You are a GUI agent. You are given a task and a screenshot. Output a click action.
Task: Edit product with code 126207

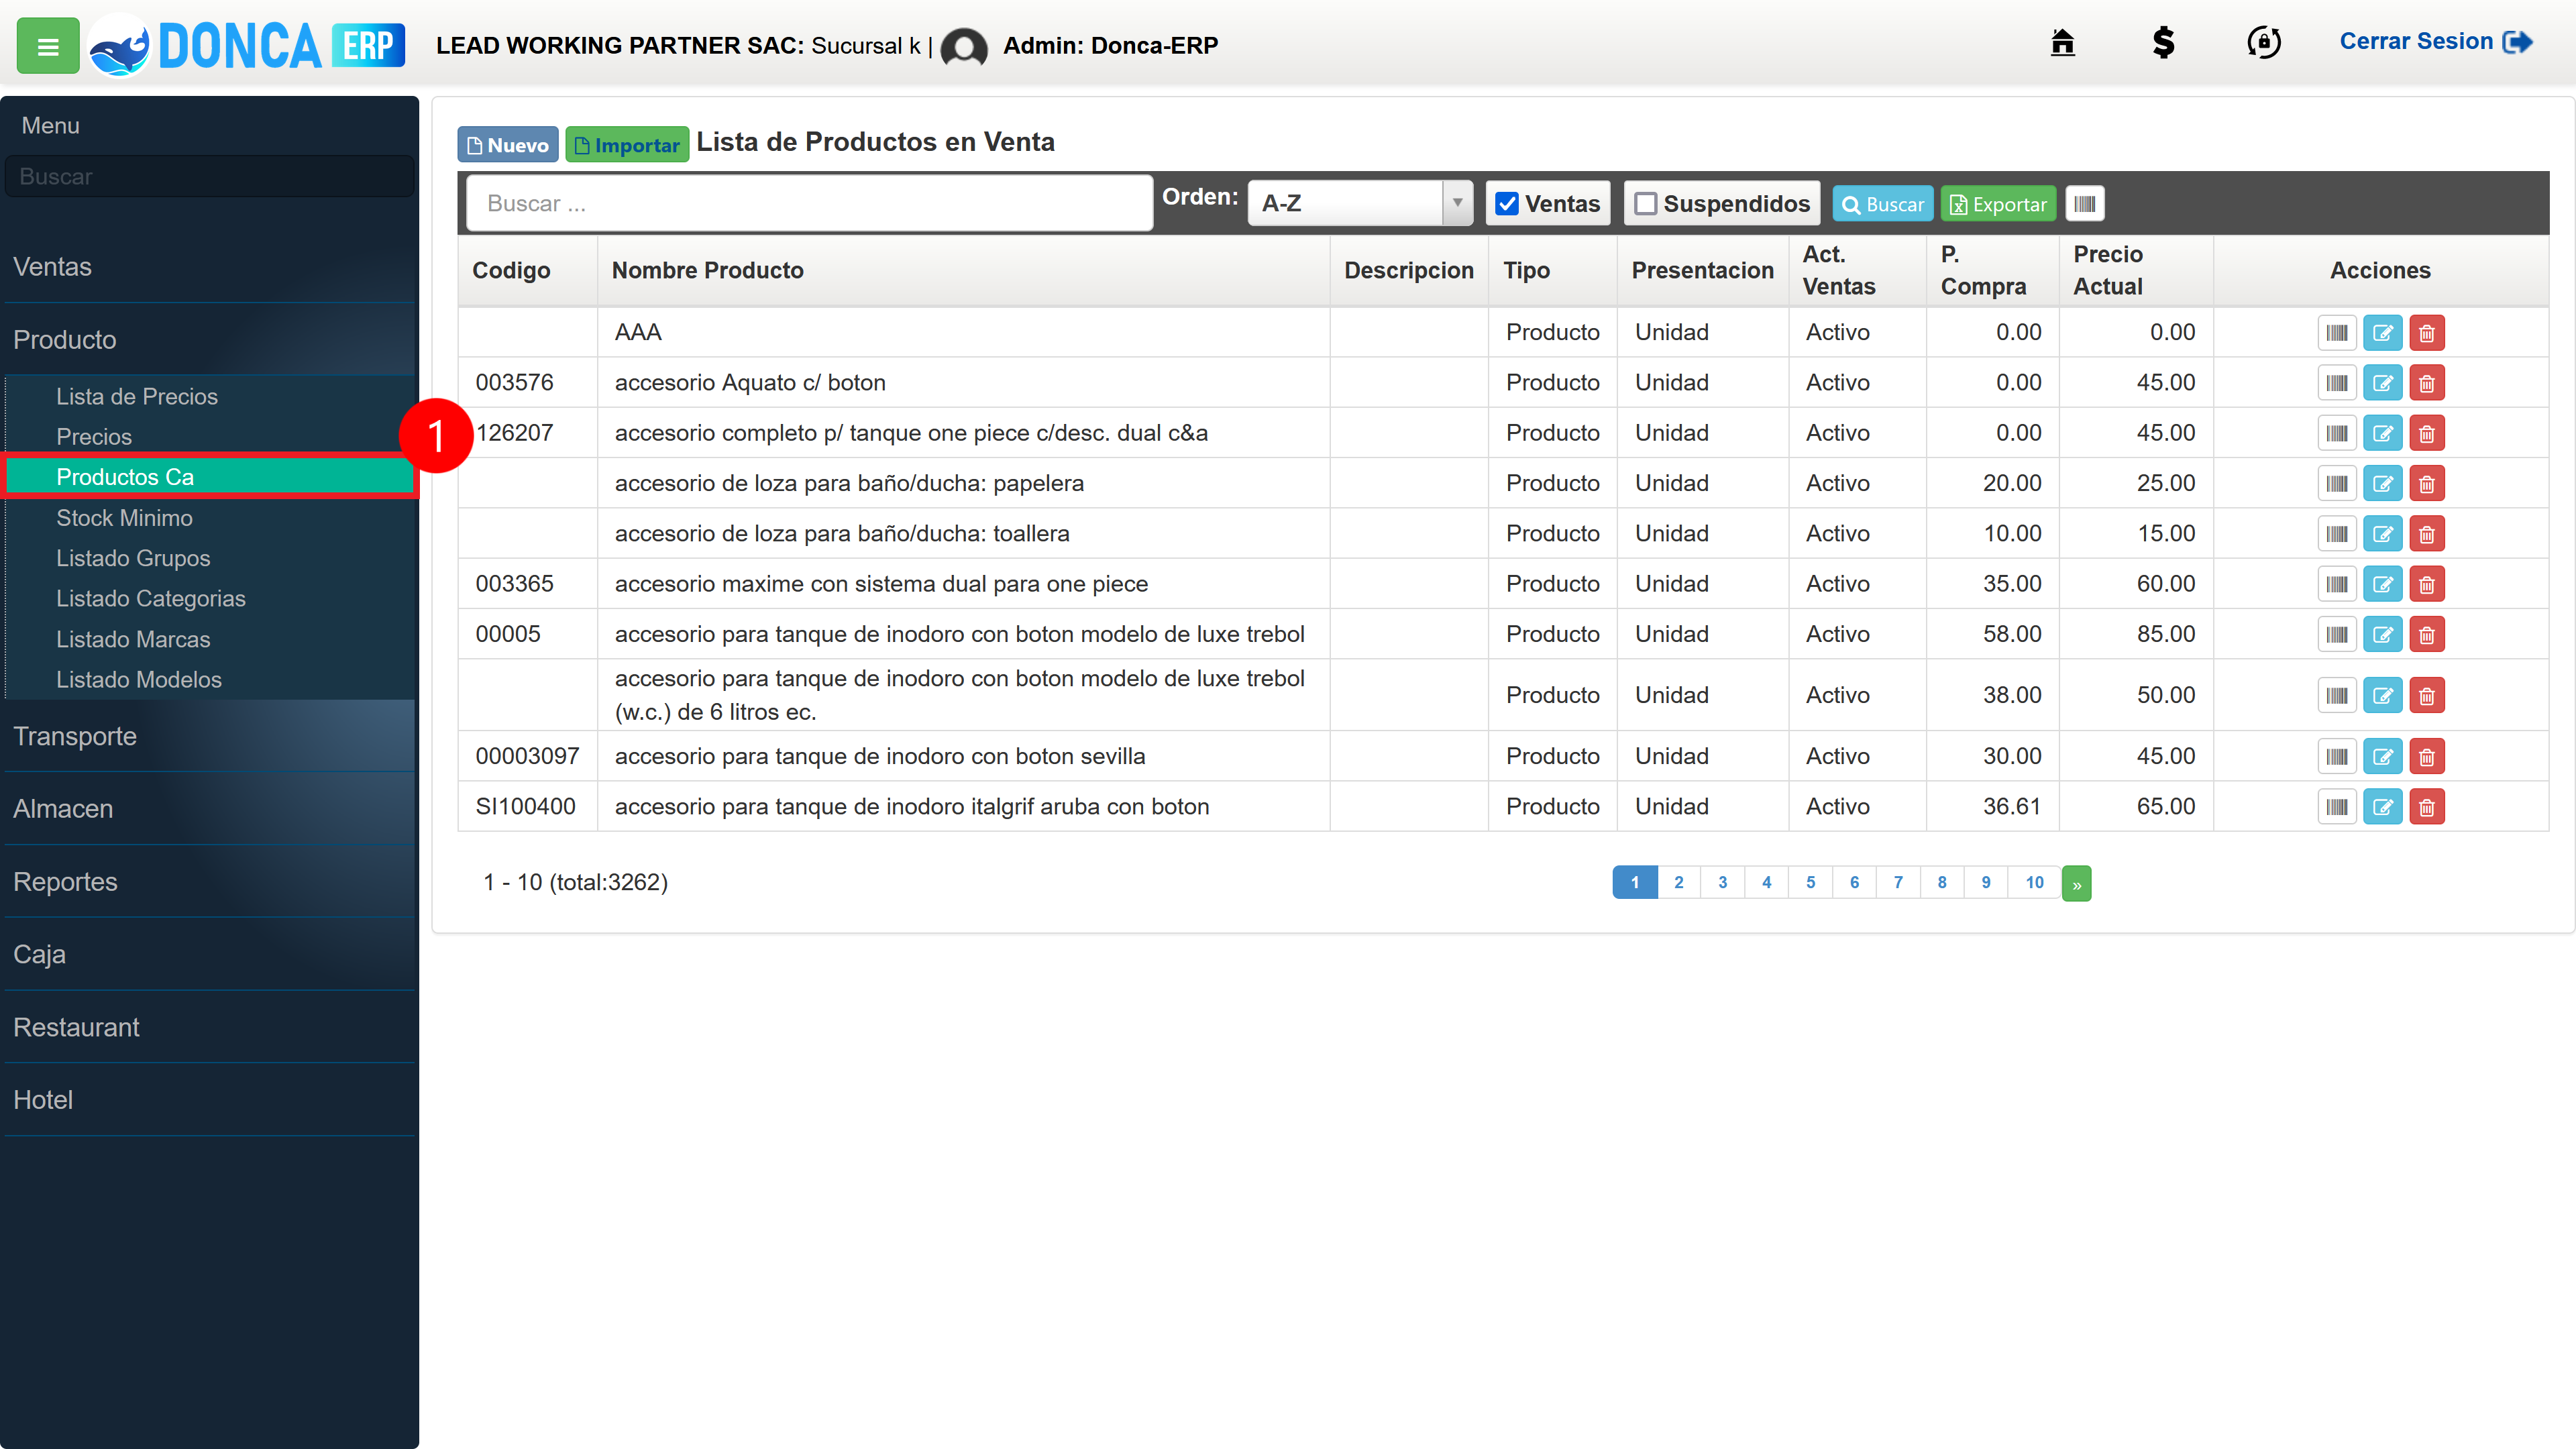(x=2383, y=434)
